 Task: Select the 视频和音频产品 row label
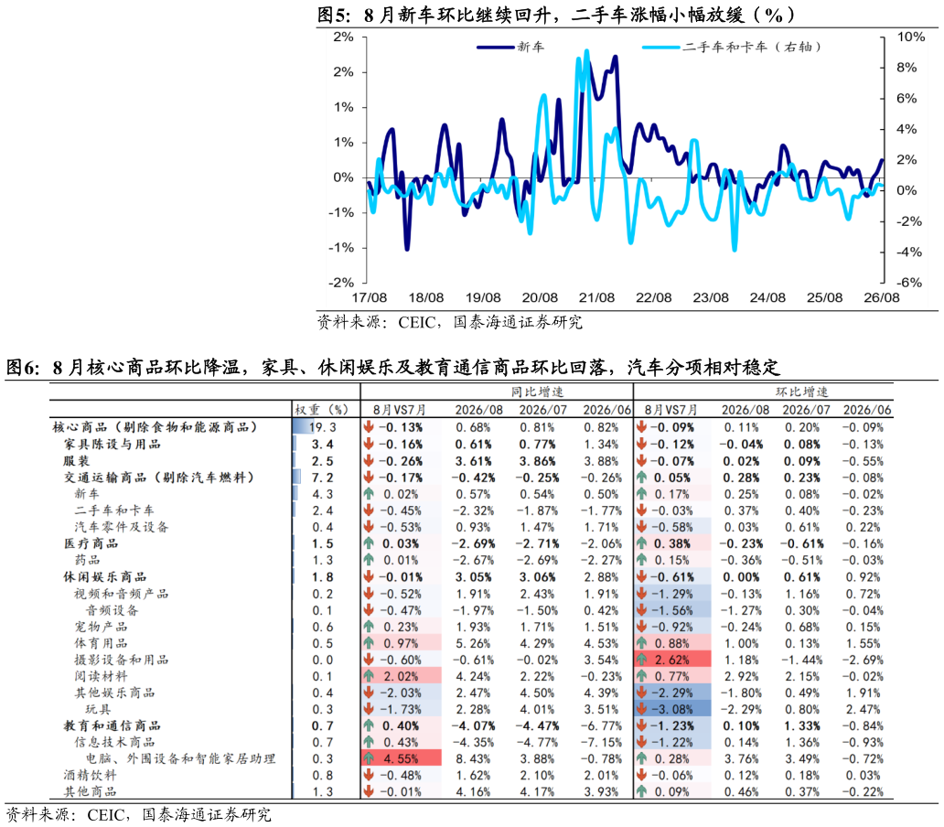tap(122, 594)
